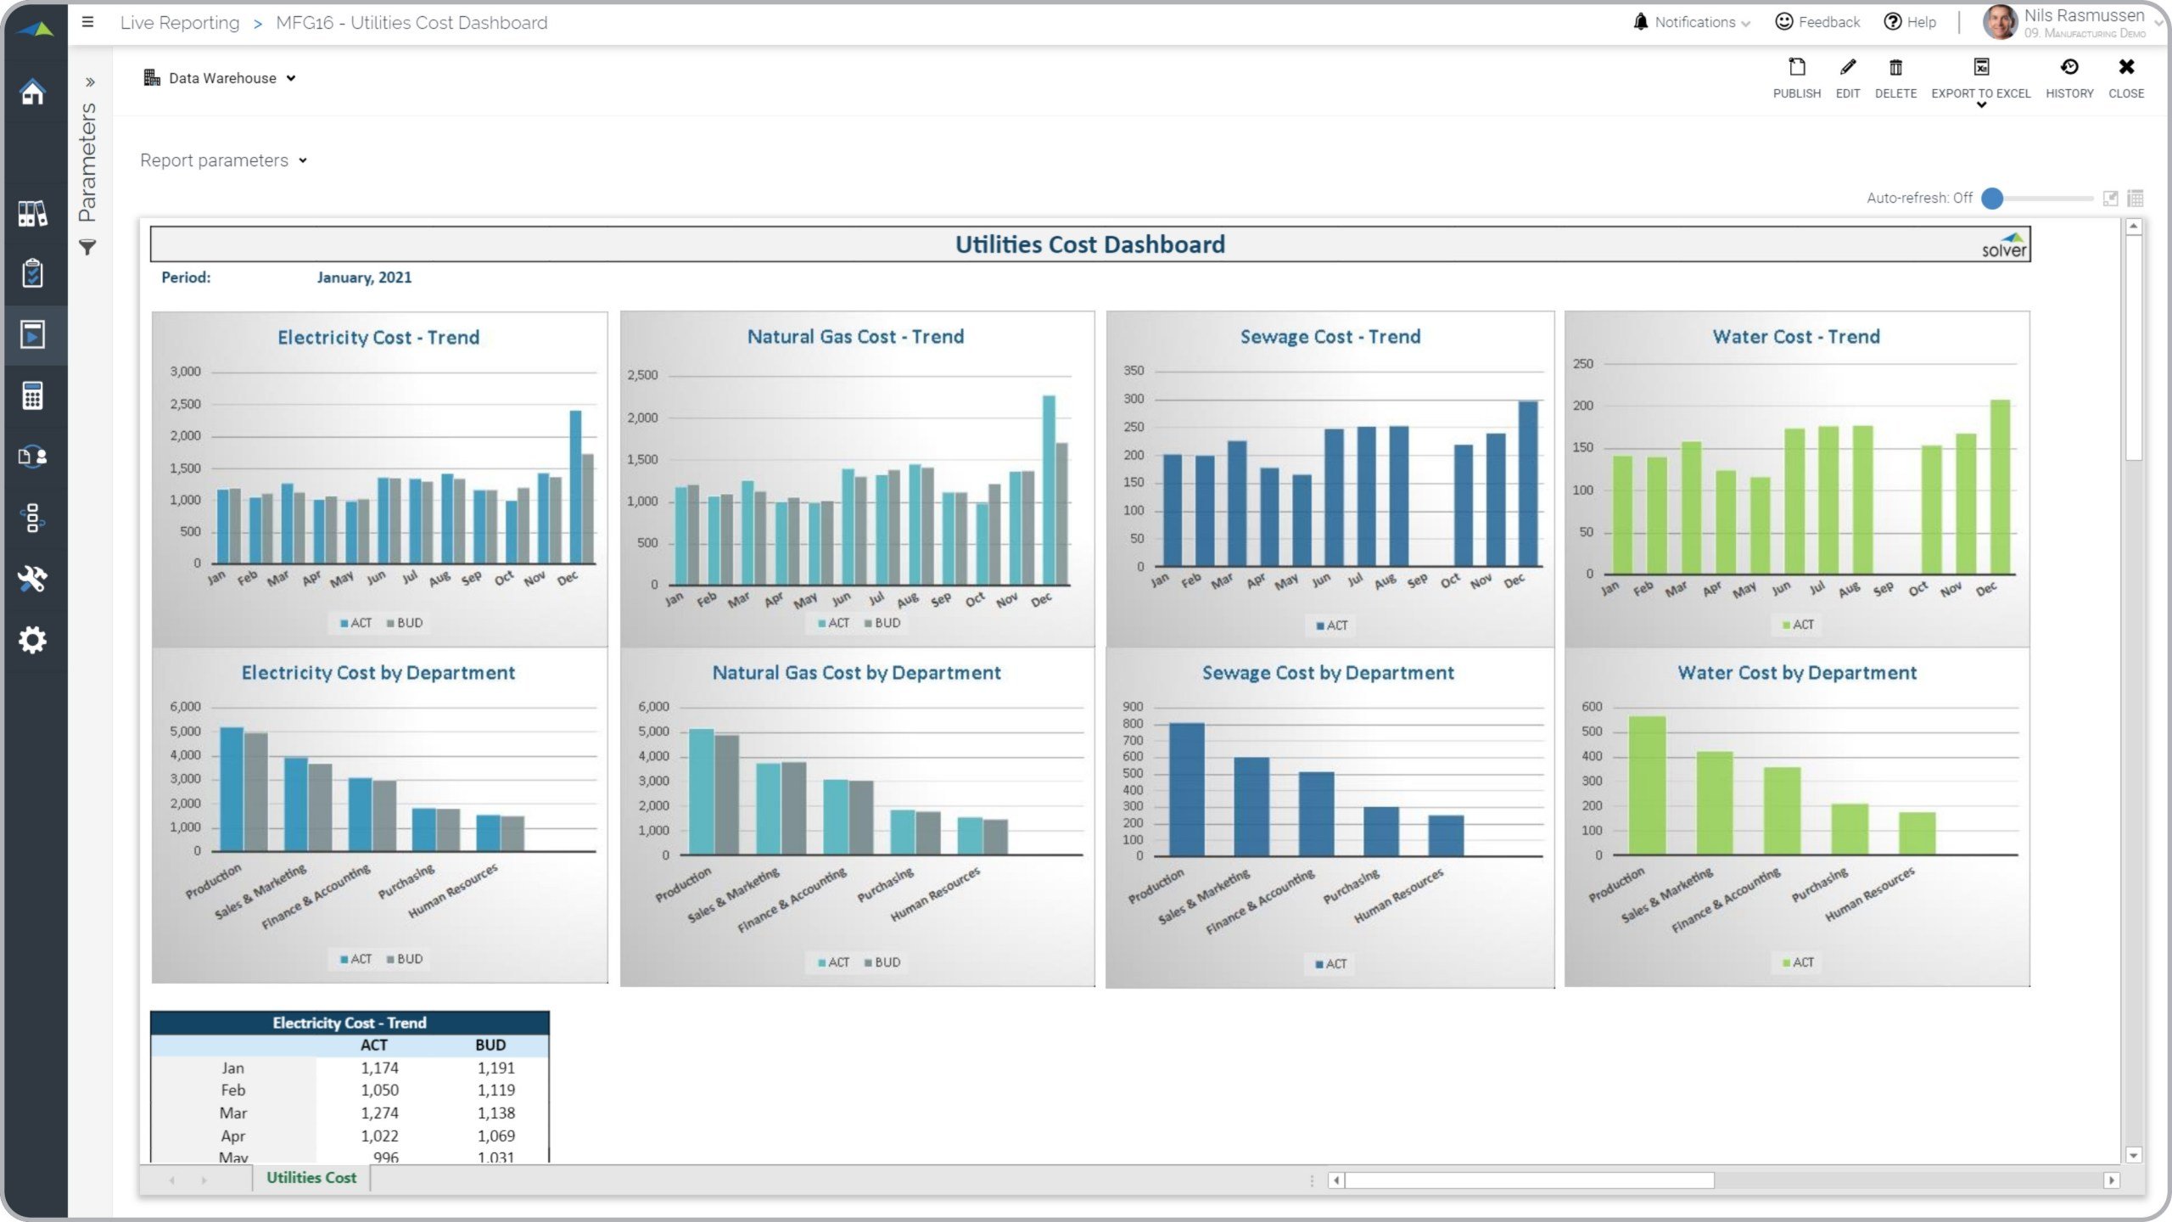Click the Delete trash icon

[x=1895, y=68]
